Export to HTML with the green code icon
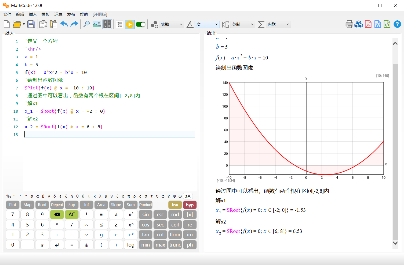404x265 pixels. [387, 24]
